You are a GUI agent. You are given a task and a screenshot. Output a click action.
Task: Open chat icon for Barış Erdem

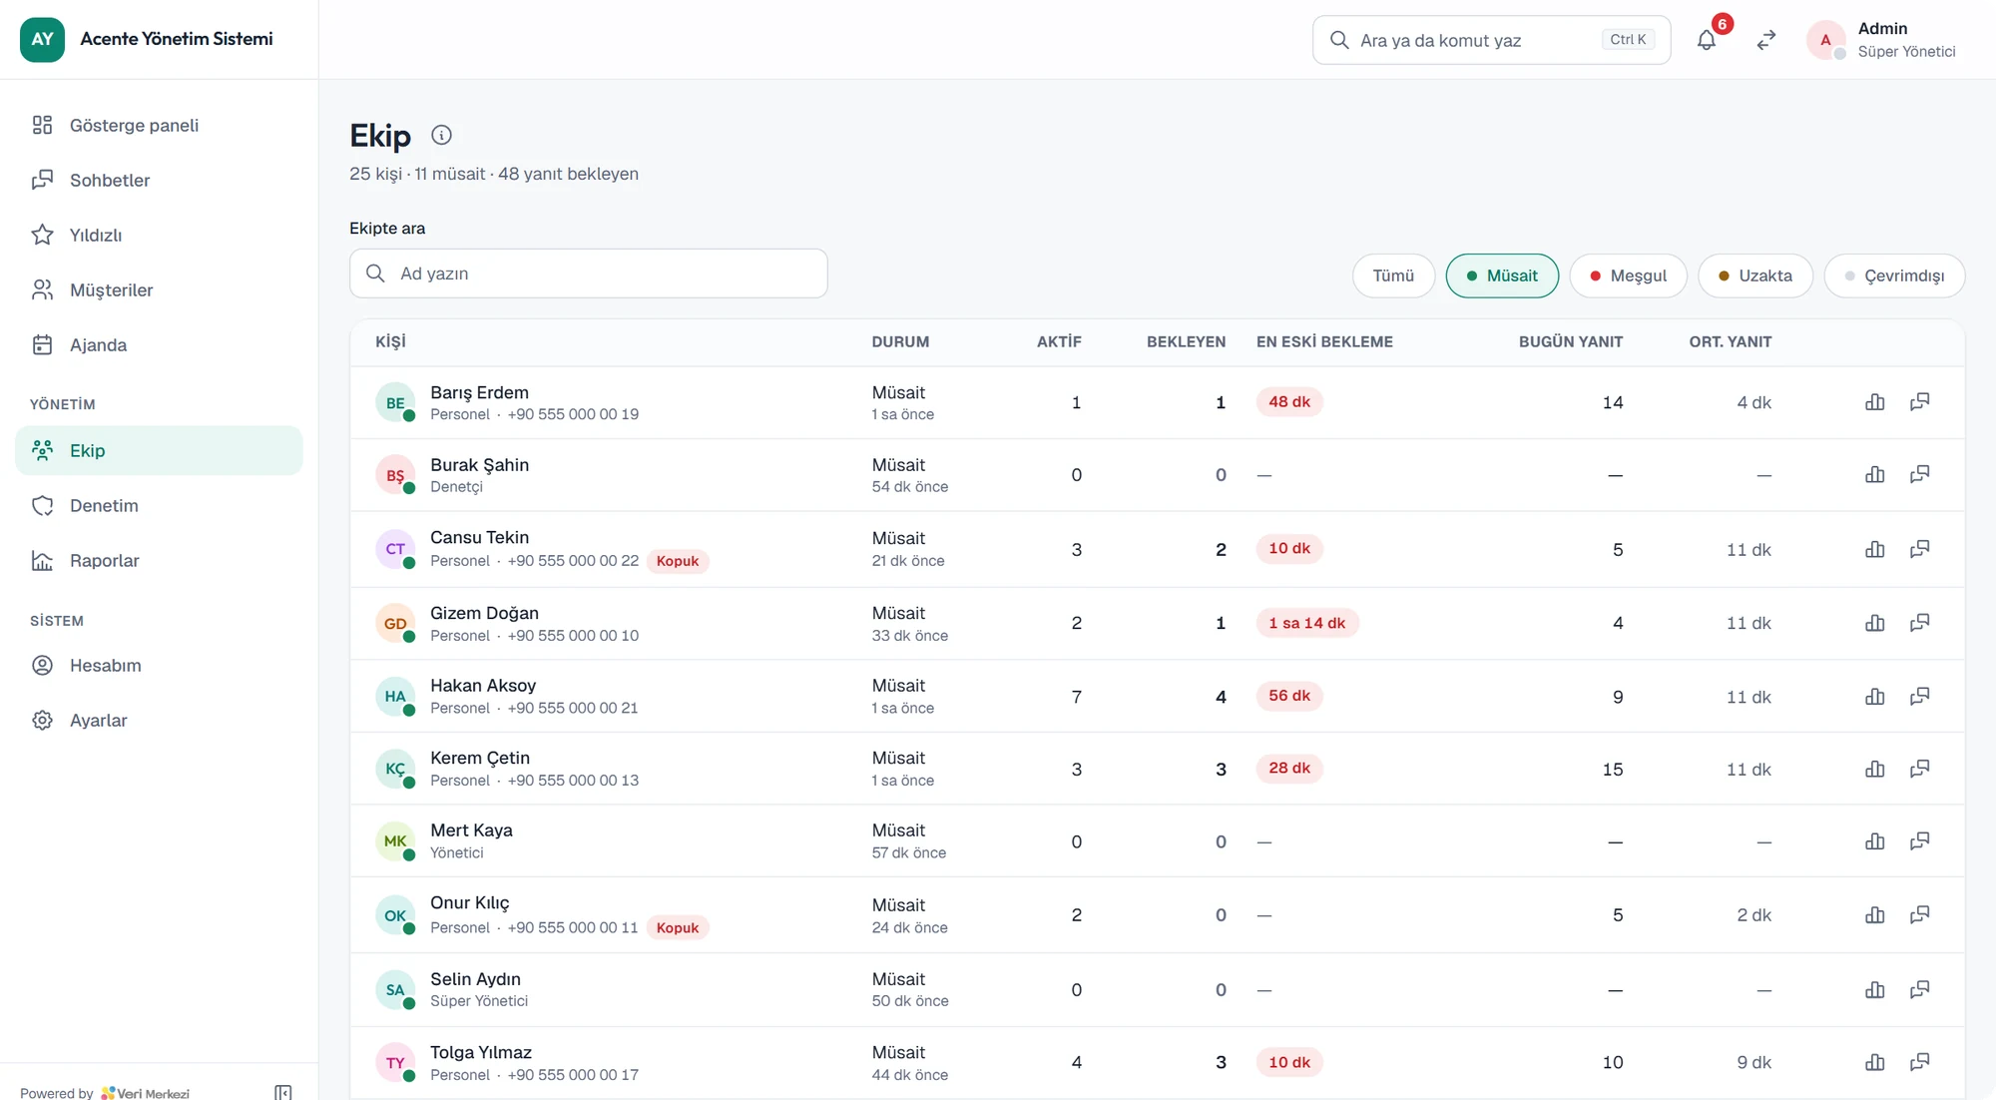(1920, 402)
